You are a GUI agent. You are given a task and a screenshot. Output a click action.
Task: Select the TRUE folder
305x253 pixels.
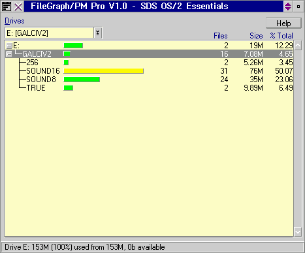[x=36, y=88]
